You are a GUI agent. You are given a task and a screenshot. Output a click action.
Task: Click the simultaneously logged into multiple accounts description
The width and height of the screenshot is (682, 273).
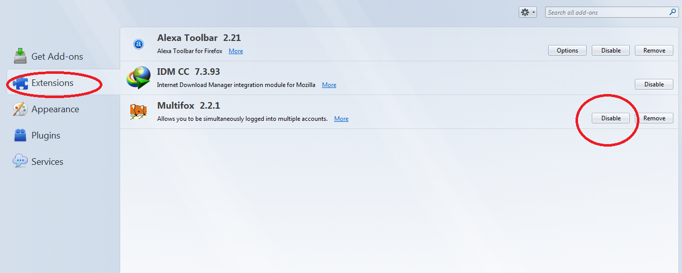pyautogui.click(x=242, y=119)
